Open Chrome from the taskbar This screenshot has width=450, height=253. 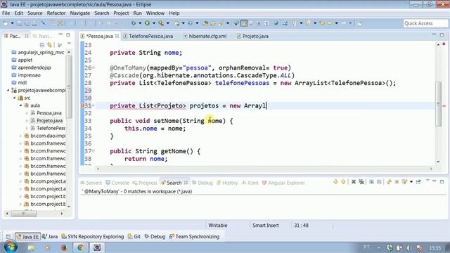click(81, 247)
